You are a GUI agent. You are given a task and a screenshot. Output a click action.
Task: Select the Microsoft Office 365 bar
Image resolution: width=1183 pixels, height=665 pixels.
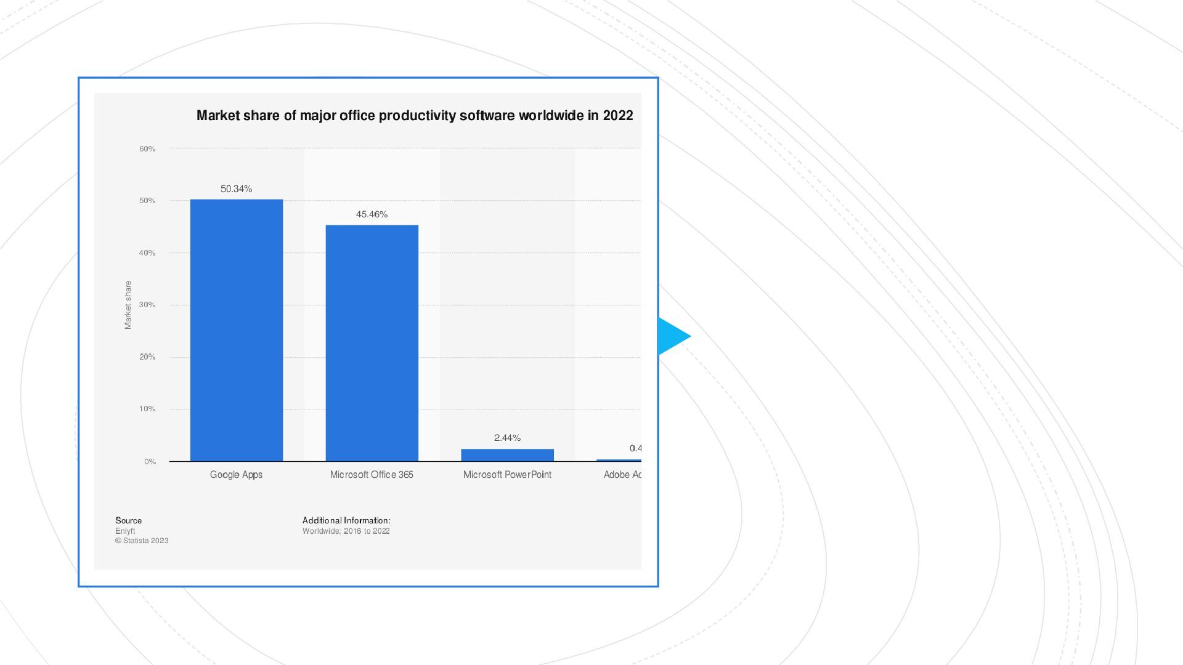coord(372,343)
